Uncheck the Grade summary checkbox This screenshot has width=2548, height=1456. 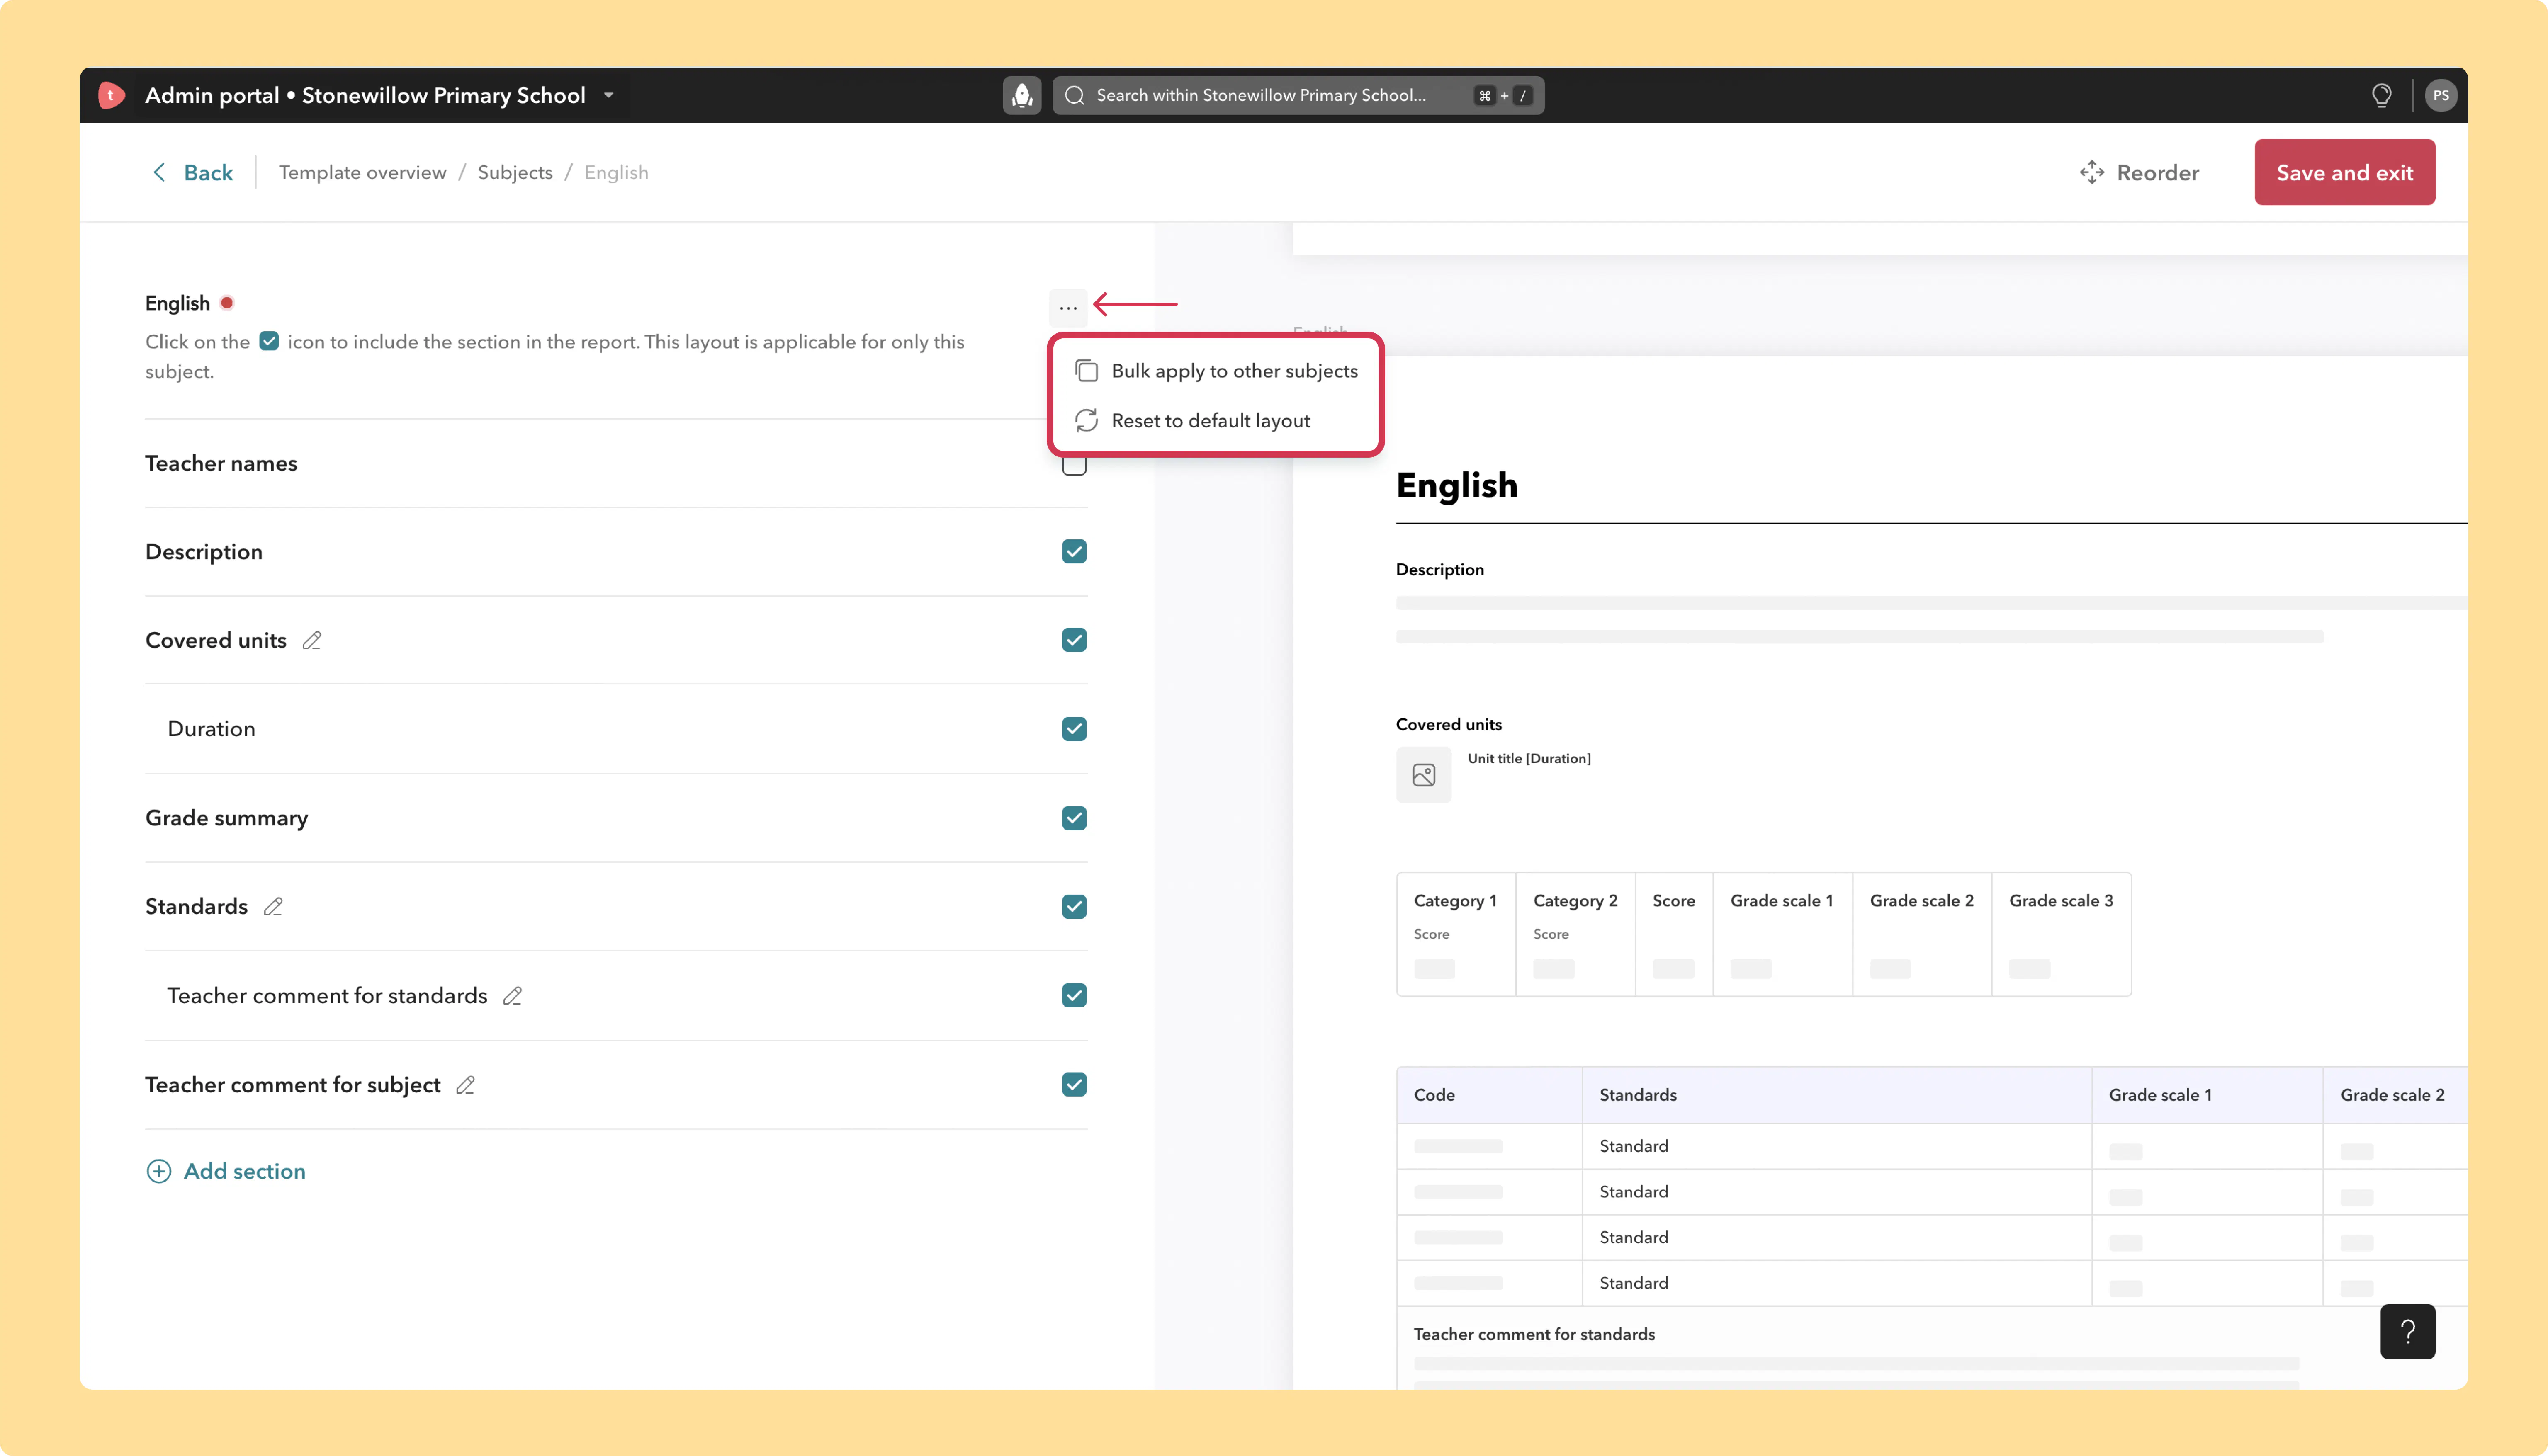(1074, 818)
